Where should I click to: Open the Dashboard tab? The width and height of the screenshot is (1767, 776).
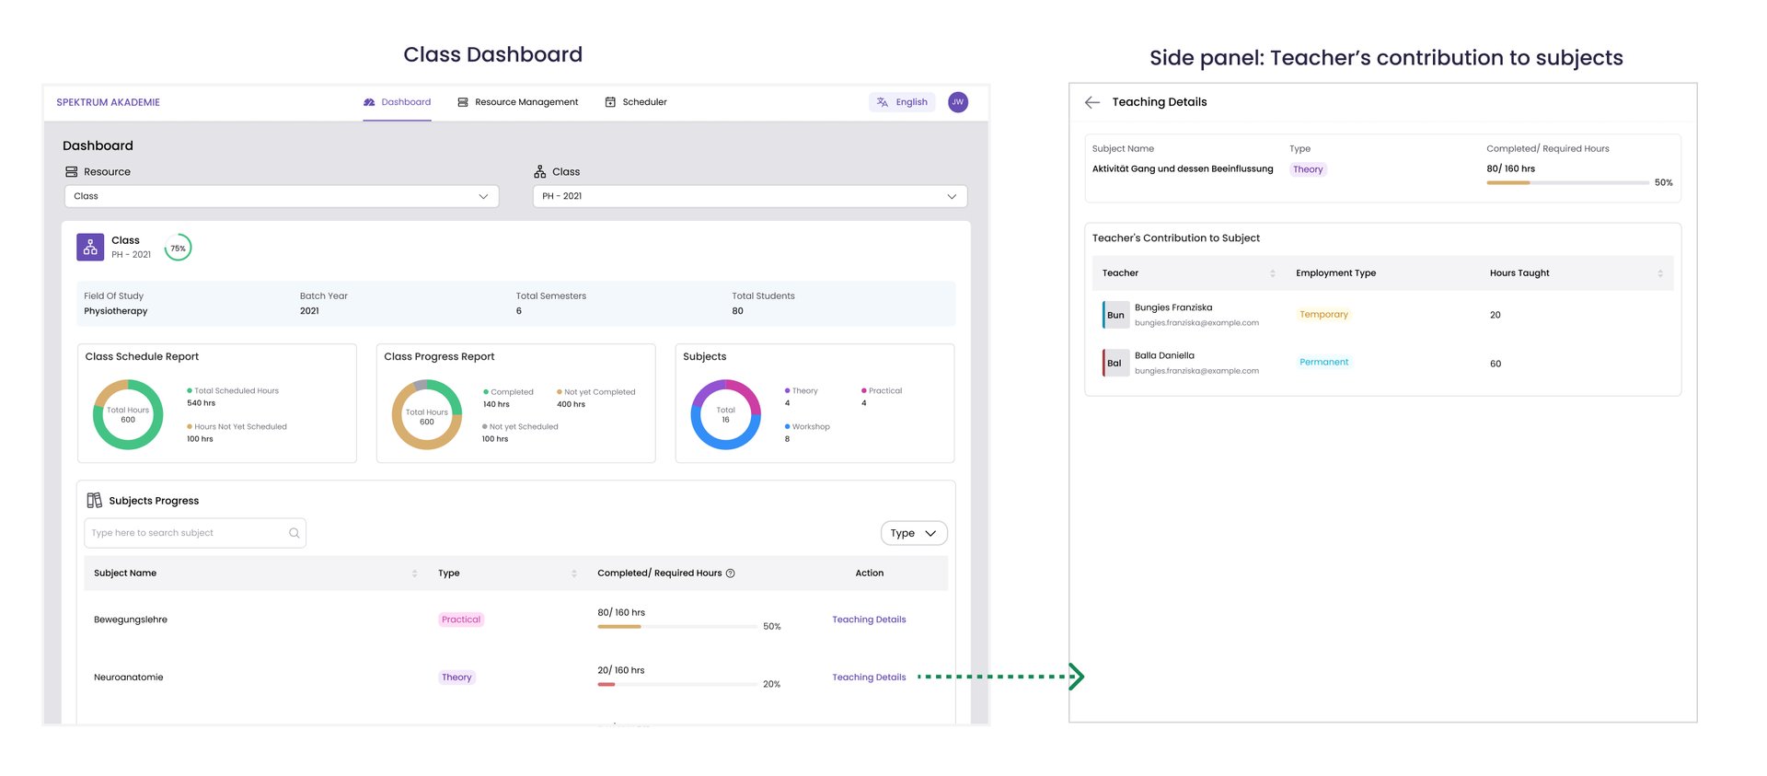click(x=397, y=102)
